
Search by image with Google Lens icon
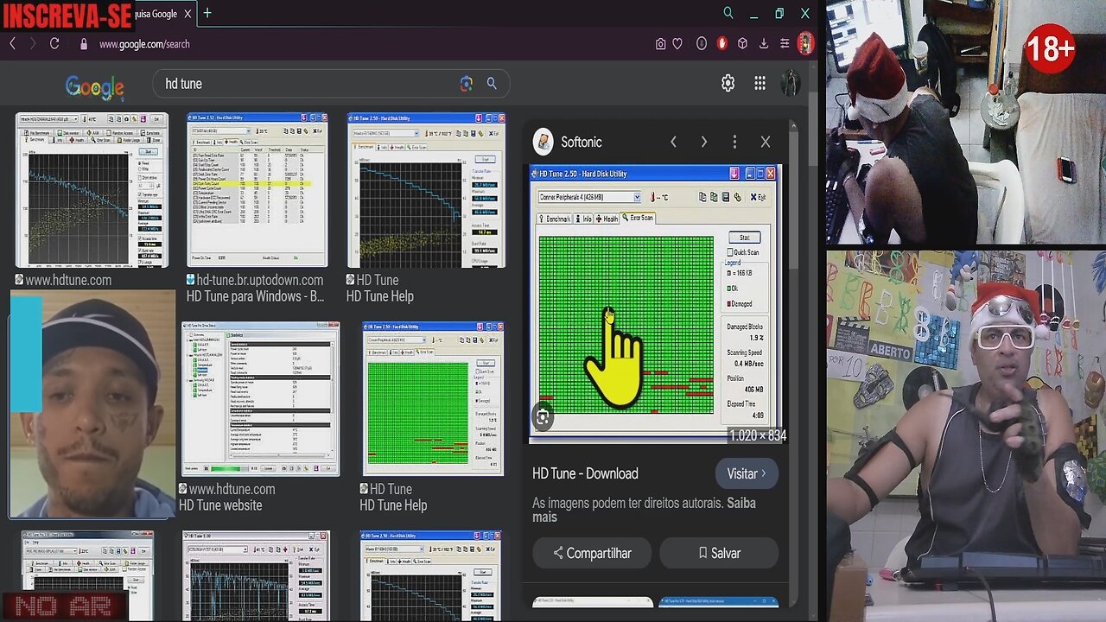tap(467, 84)
